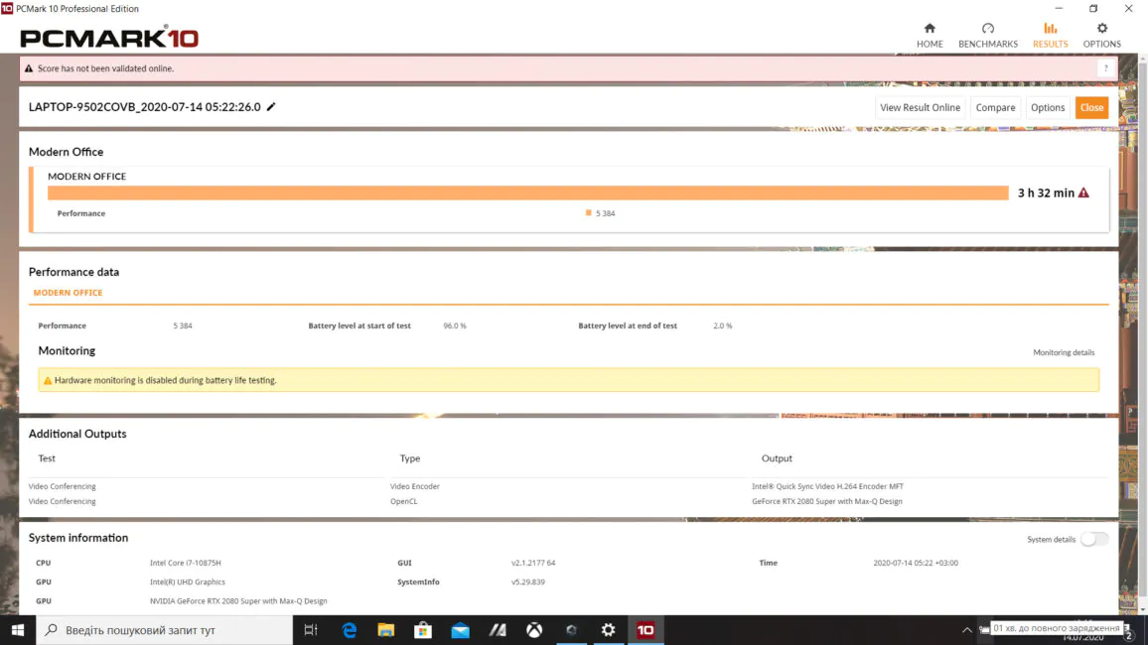Click the Time value 2020-07-14 05:22

tap(916, 563)
